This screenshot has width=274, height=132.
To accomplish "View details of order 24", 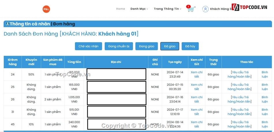I will [197, 75].
